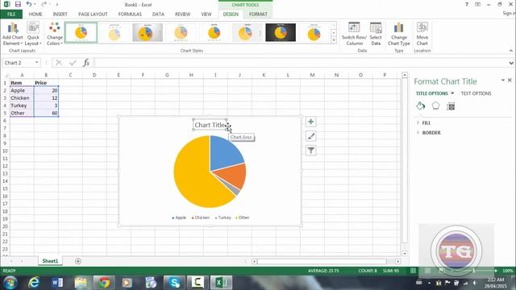Expand the formula bar
Viewport: 516px width, 290px height.
tap(510, 63)
